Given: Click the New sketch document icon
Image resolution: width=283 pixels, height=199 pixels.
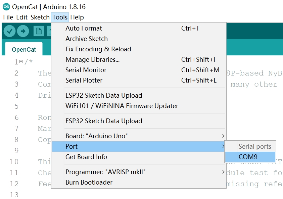Looking at the screenshot, I should (x=39, y=31).
